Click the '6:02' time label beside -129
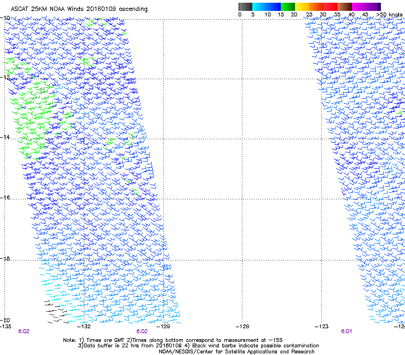 (x=142, y=332)
